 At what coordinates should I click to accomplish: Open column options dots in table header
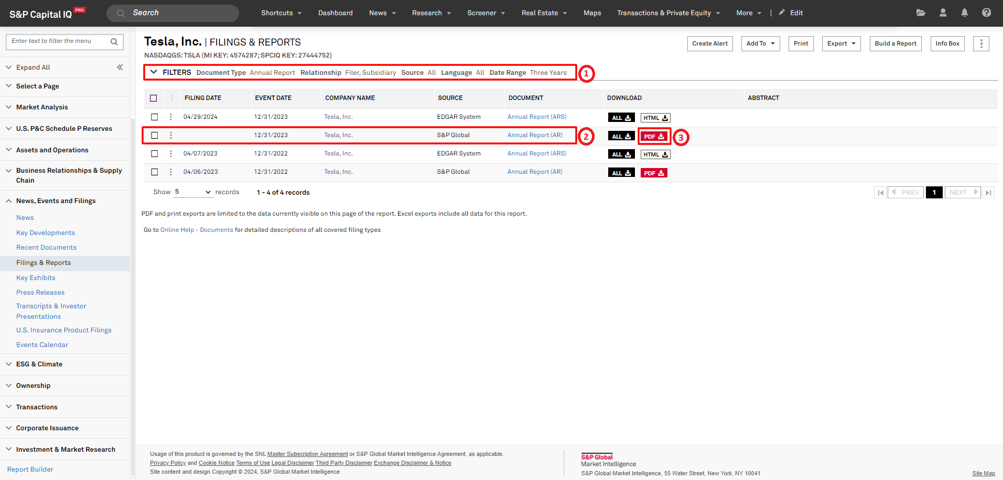coord(171,98)
